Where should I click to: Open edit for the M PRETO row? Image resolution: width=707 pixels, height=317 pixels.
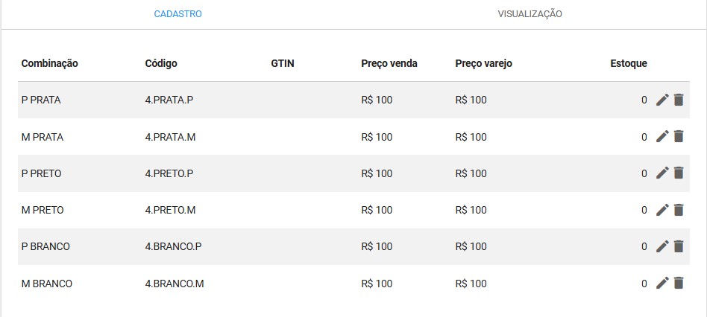coord(662,210)
